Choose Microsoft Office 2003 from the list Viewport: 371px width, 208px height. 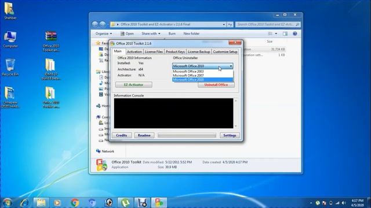coord(202,71)
